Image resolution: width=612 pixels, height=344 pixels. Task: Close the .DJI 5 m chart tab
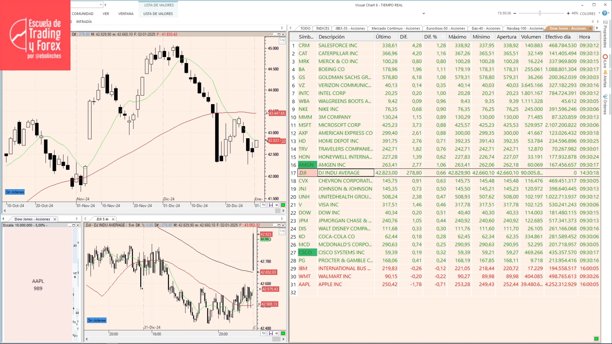click(x=113, y=219)
